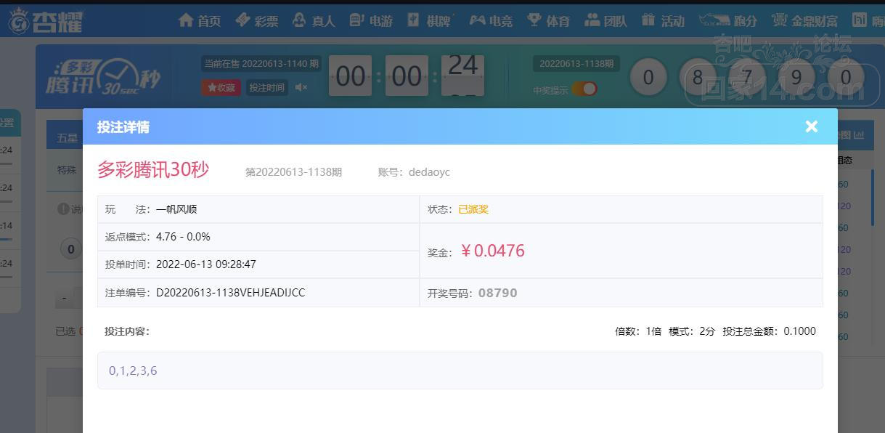885x433 pixels.
Task: Click the prize amount ¥0.0476
Action: [x=492, y=251]
